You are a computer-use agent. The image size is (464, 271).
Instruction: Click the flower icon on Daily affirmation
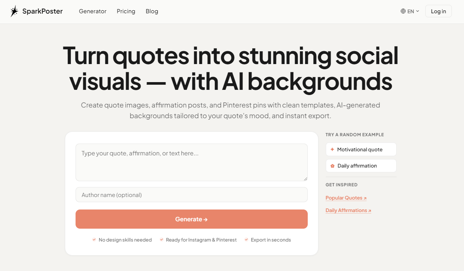pos(332,165)
